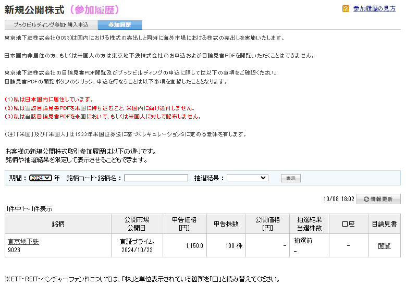Click the 銘柄 column header
The width and height of the screenshot is (406, 286).
tap(58, 224)
